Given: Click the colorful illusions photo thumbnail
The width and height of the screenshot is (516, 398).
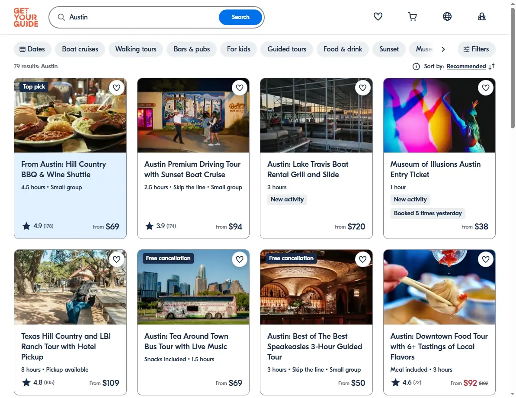Looking at the screenshot, I should (x=439, y=115).
